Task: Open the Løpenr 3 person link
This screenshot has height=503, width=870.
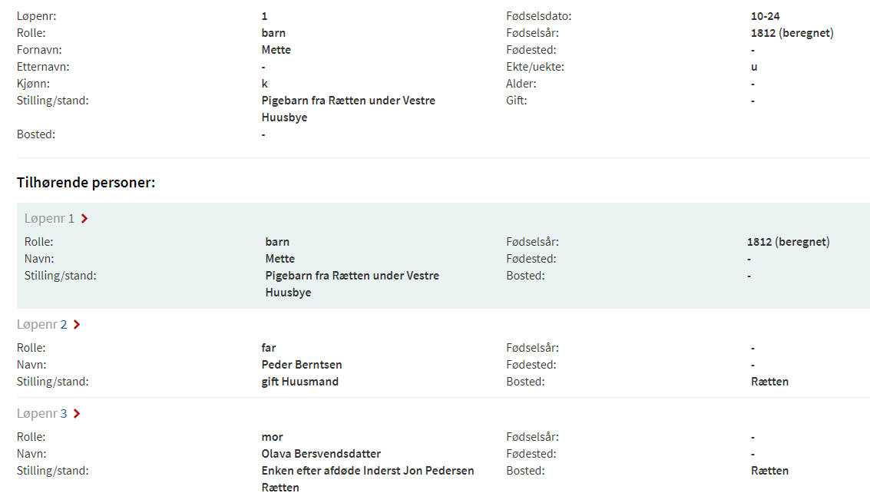Action: pyautogui.click(x=42, y=414)
